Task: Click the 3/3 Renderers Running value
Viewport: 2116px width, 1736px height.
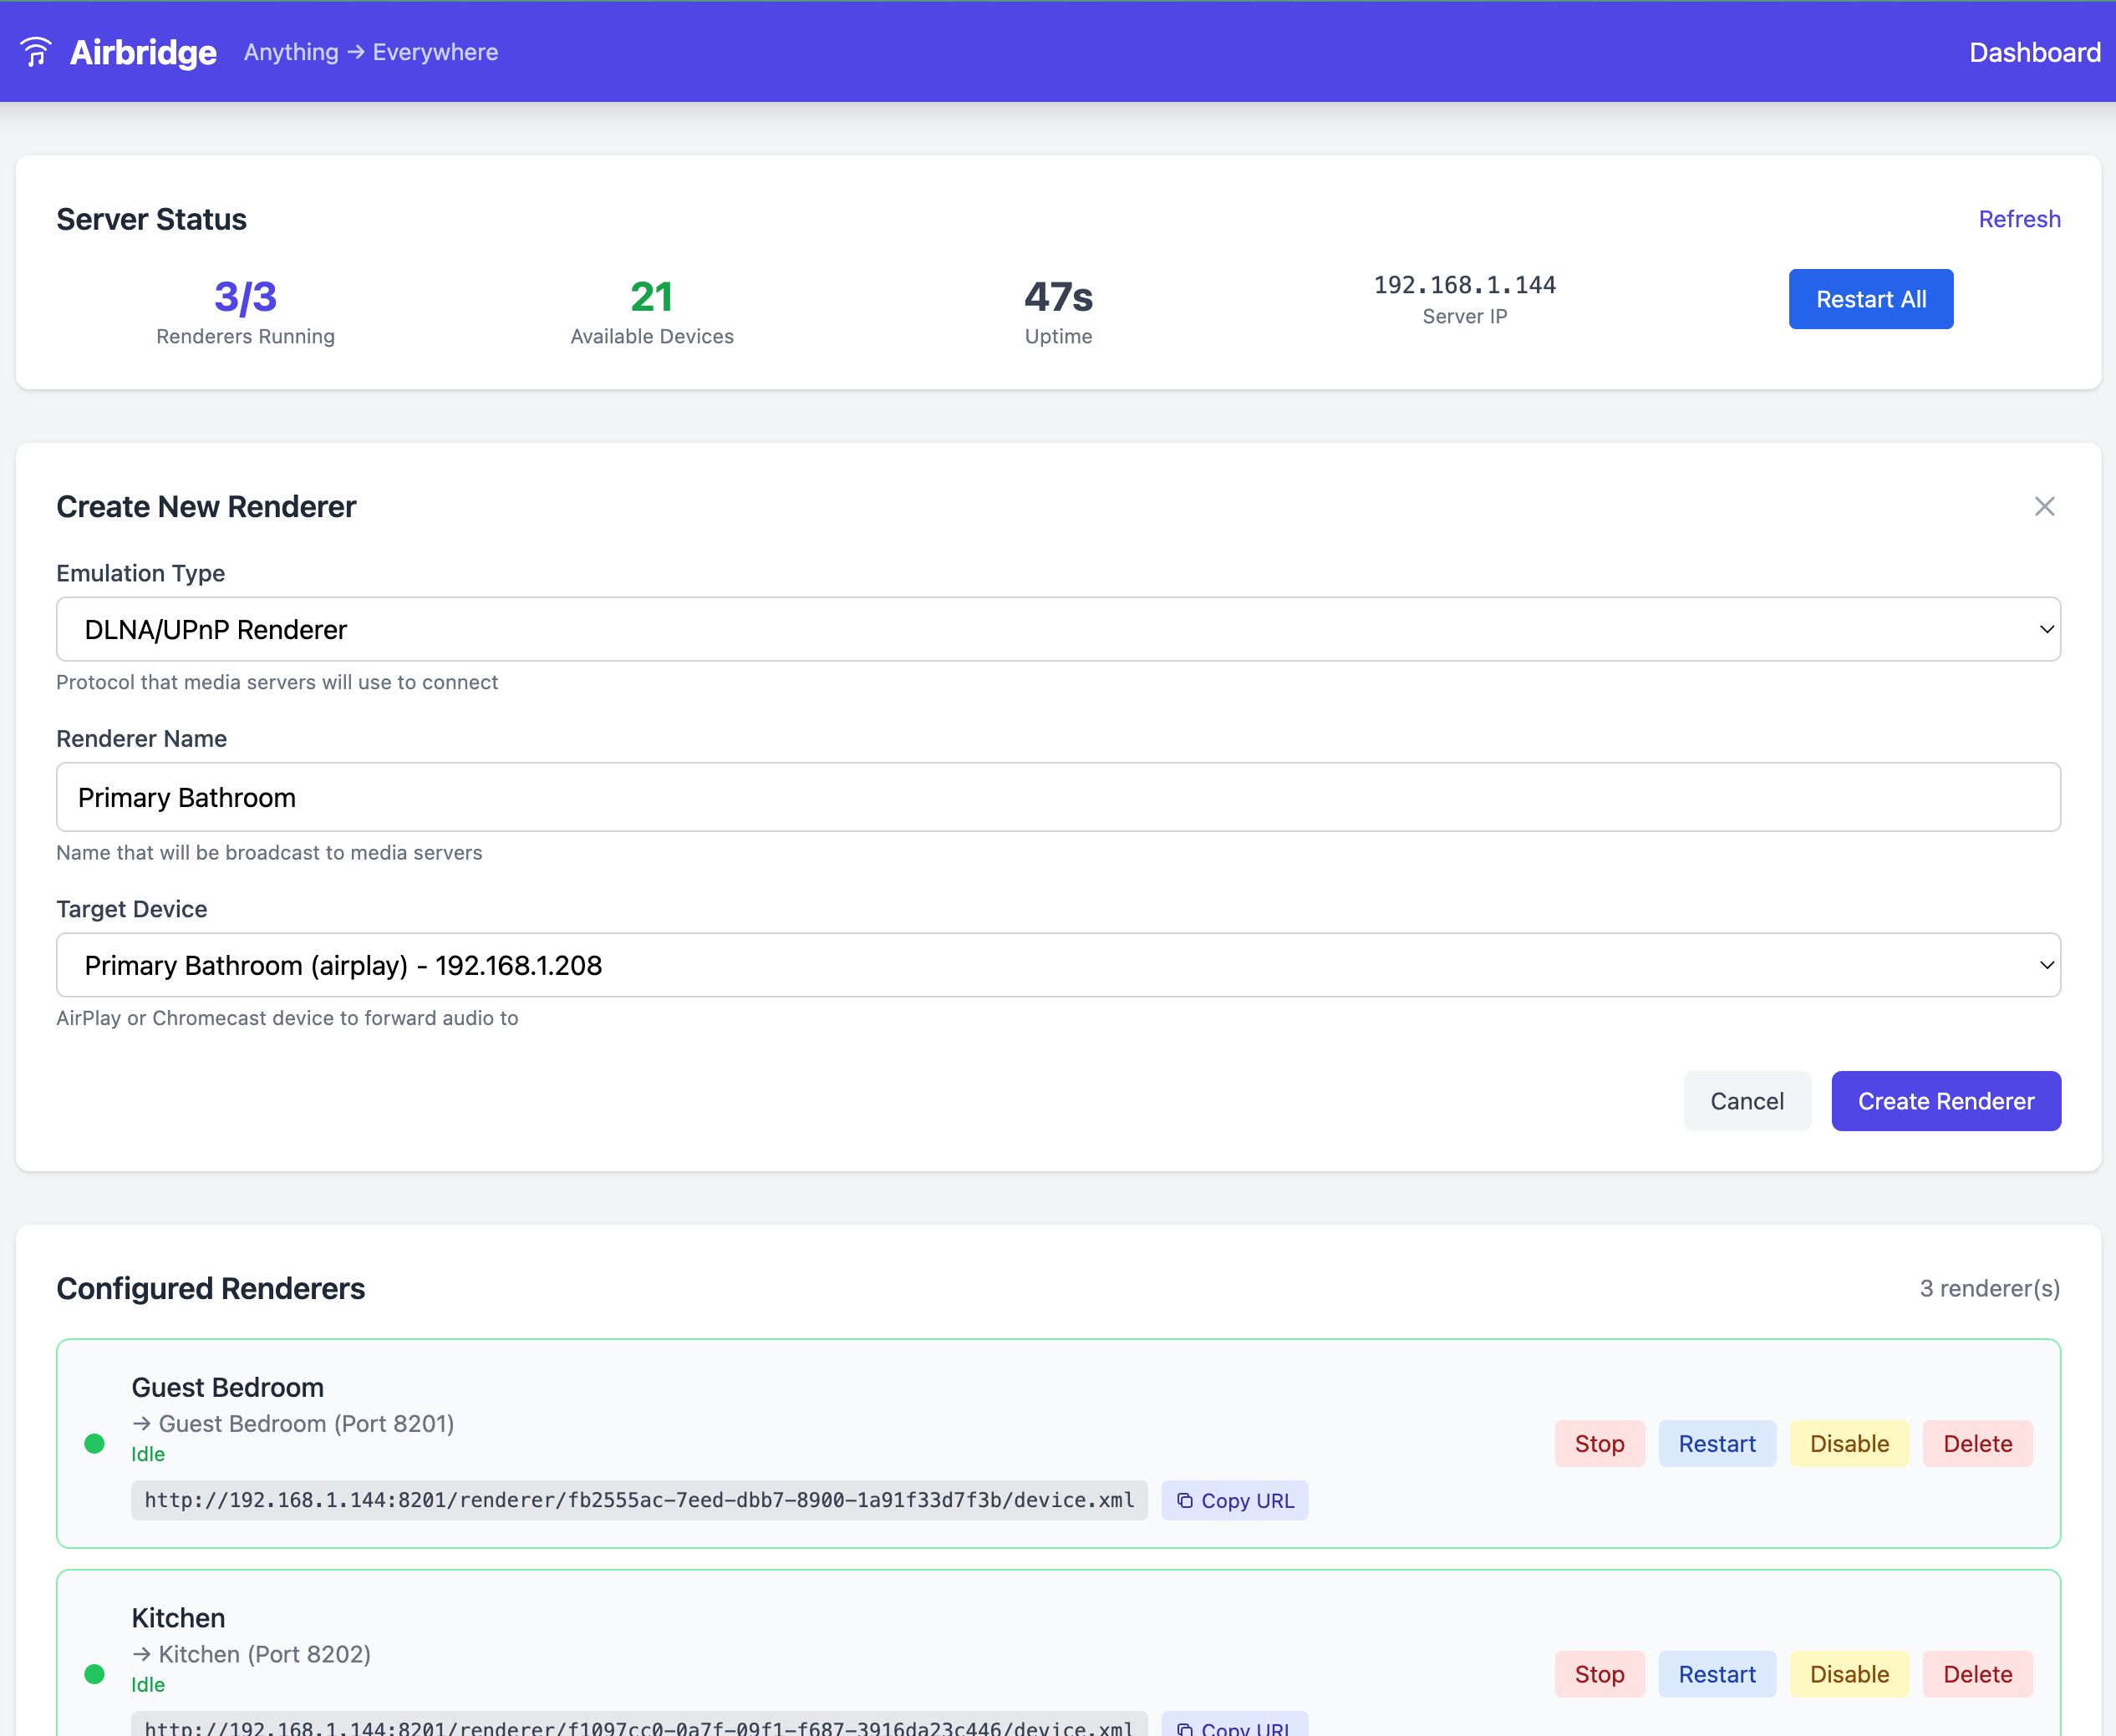Action: pyautogui.click(x=245, y=297)
